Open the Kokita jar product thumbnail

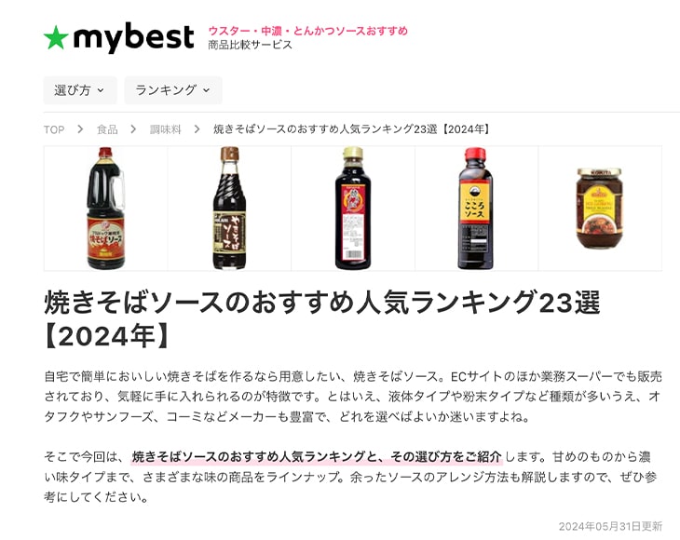tap(600, 209)
